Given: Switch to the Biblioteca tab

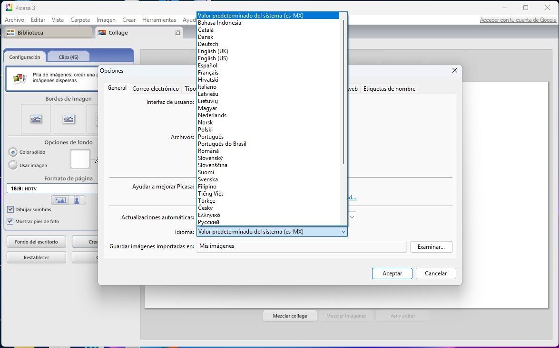Looking at the screenshot, I should tap(48, 33).
